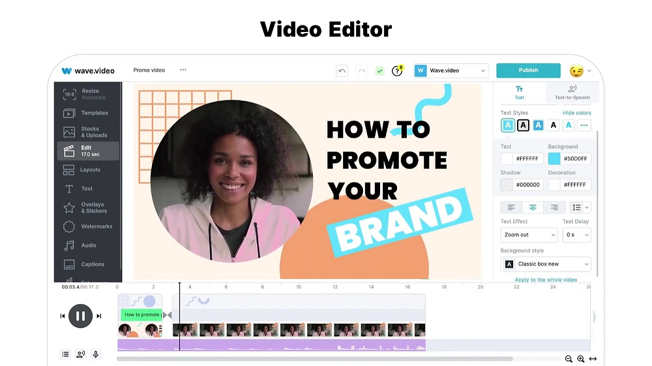Click the timeline list view icon
This screenshot has height=366, width=652.
65,354
